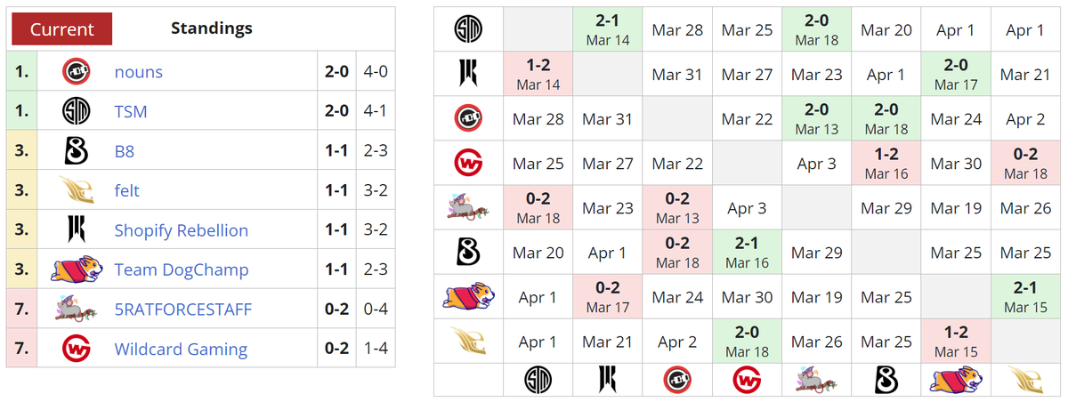Click the B8 logo in standings list
The image size is (1068, 402).
tap(75, 151)
